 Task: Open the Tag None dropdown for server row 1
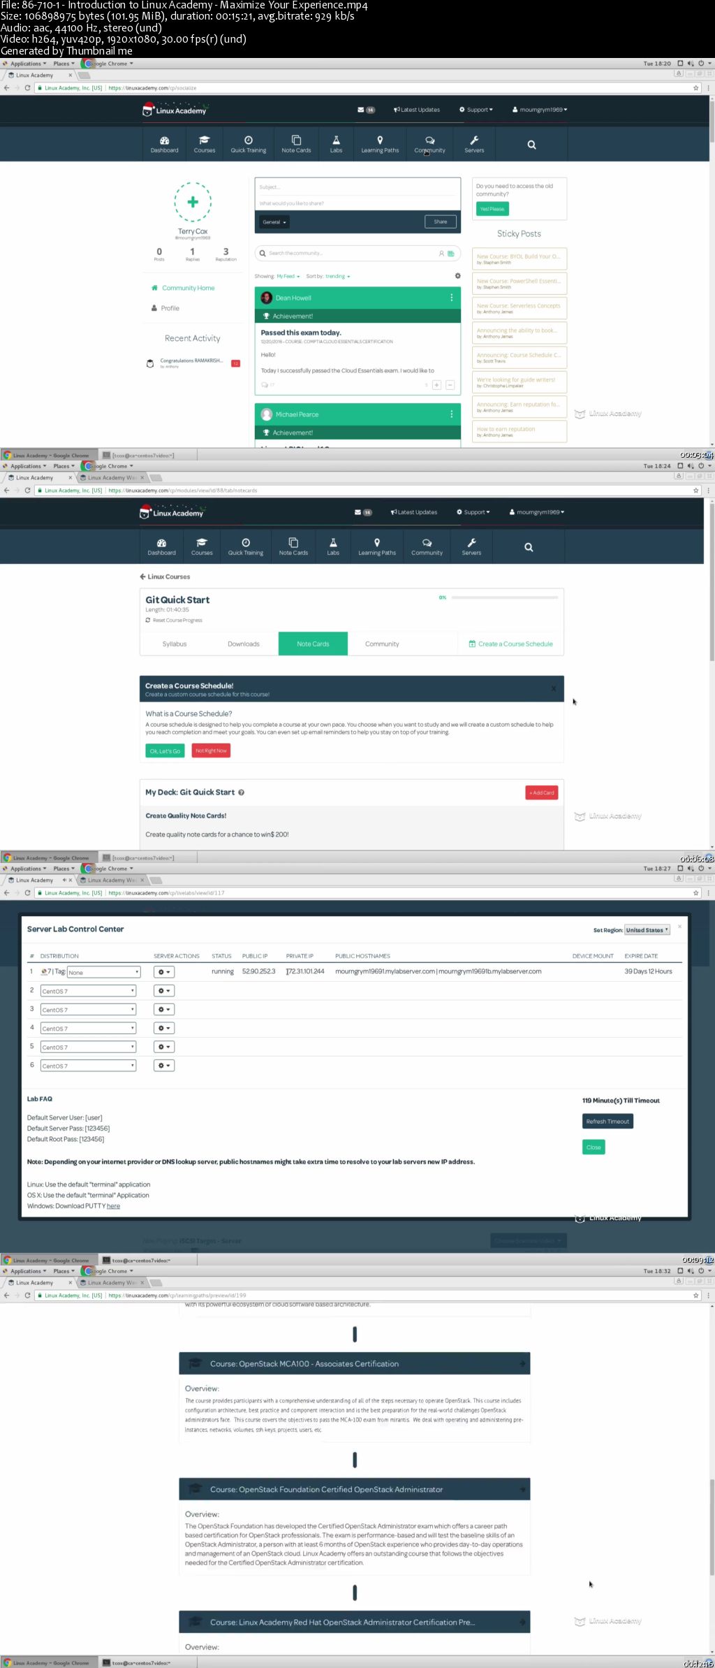click(104, 972)
